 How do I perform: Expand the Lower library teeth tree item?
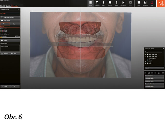coord(145,57)
